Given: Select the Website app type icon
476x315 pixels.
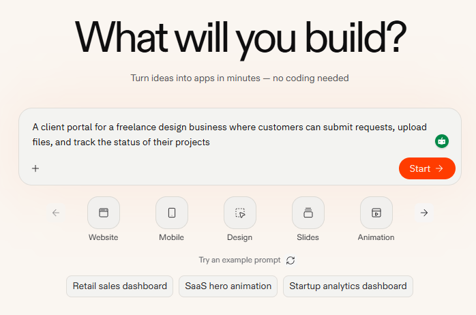Looking at the screenshot, I should pos(104,213).
